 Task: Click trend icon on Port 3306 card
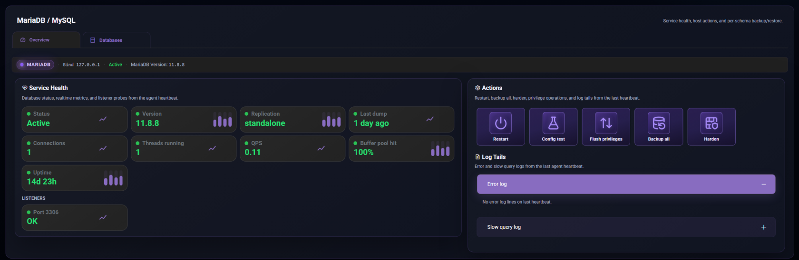pyautogui.click(x=103, y=217)
